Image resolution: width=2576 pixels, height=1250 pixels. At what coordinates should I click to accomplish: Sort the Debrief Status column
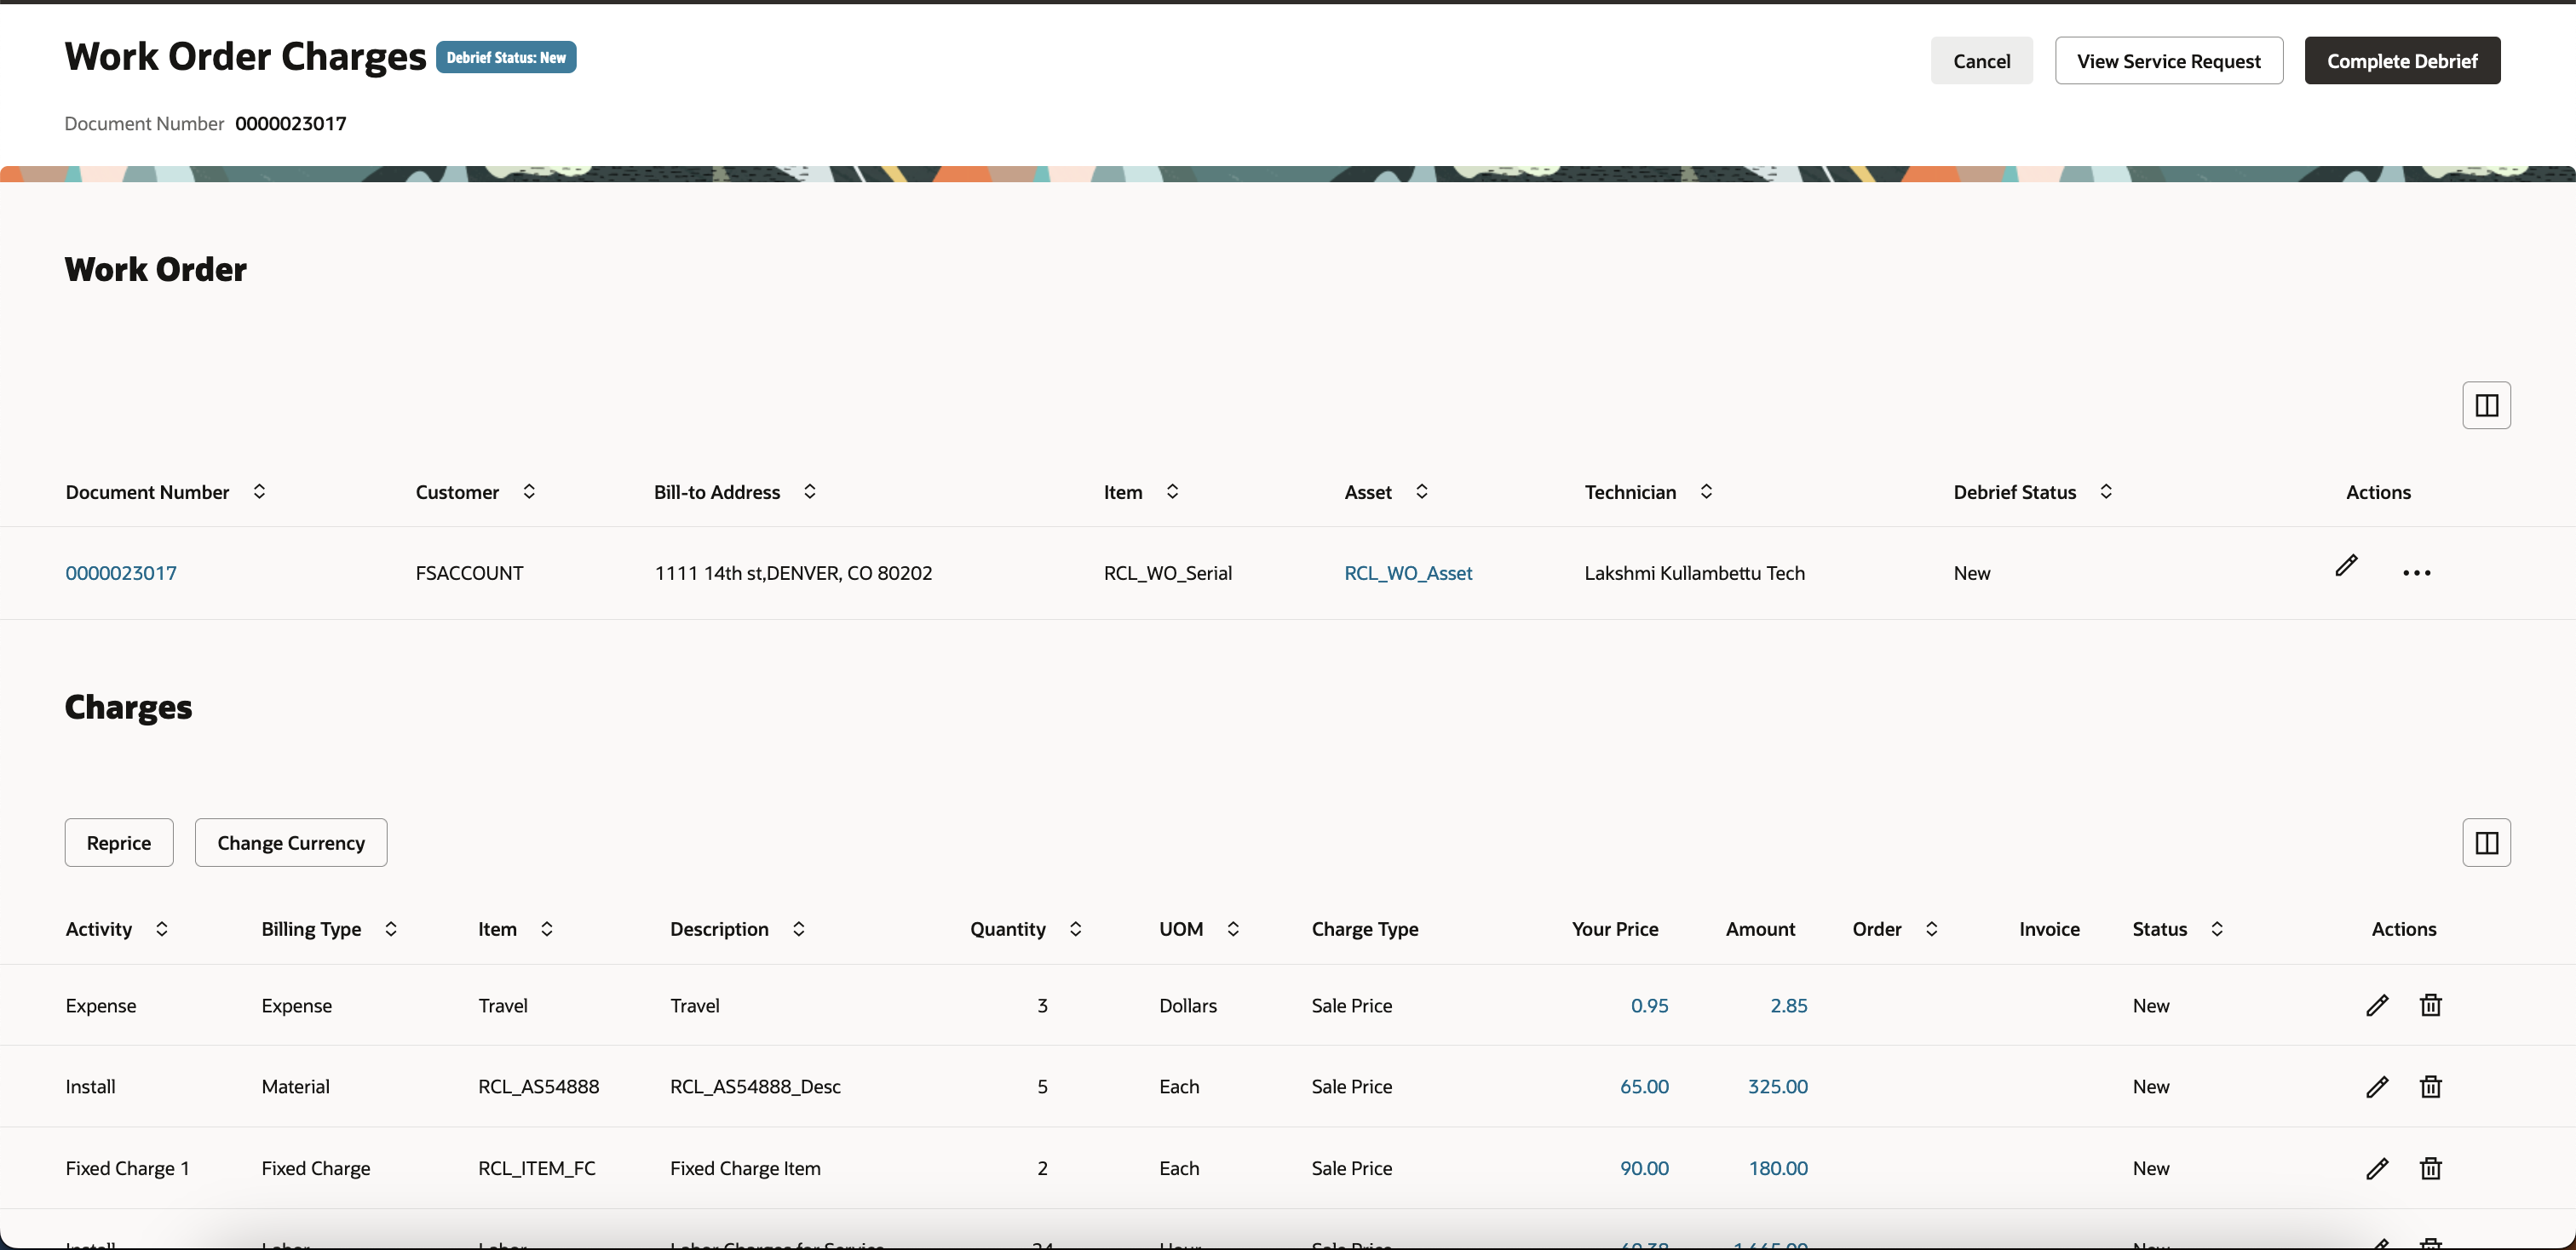[x=2106, y=491]
